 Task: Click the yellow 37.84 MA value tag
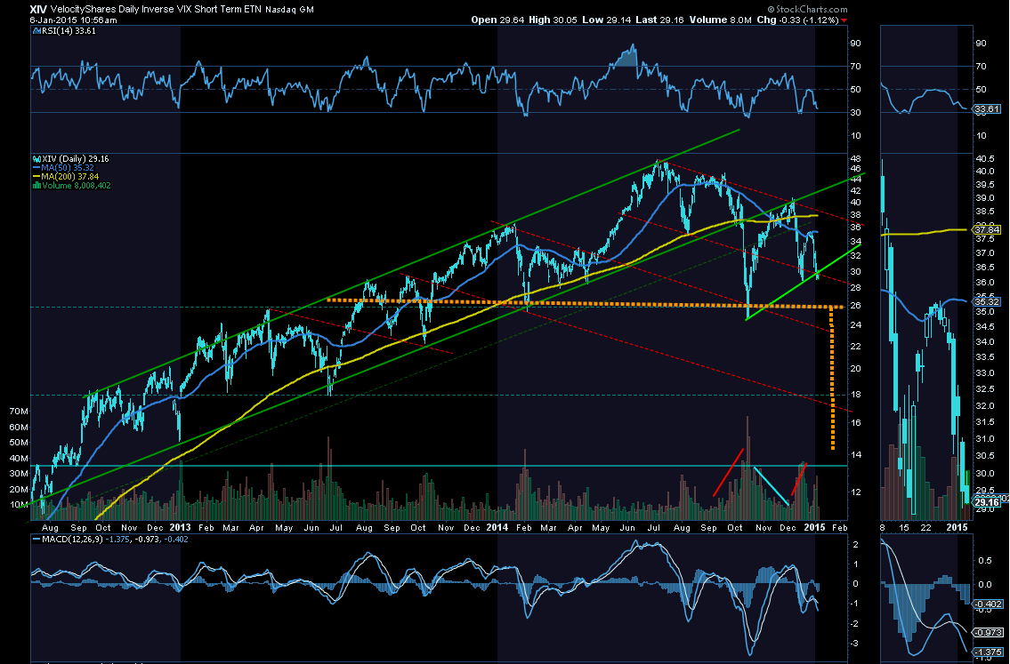point(988,229)
